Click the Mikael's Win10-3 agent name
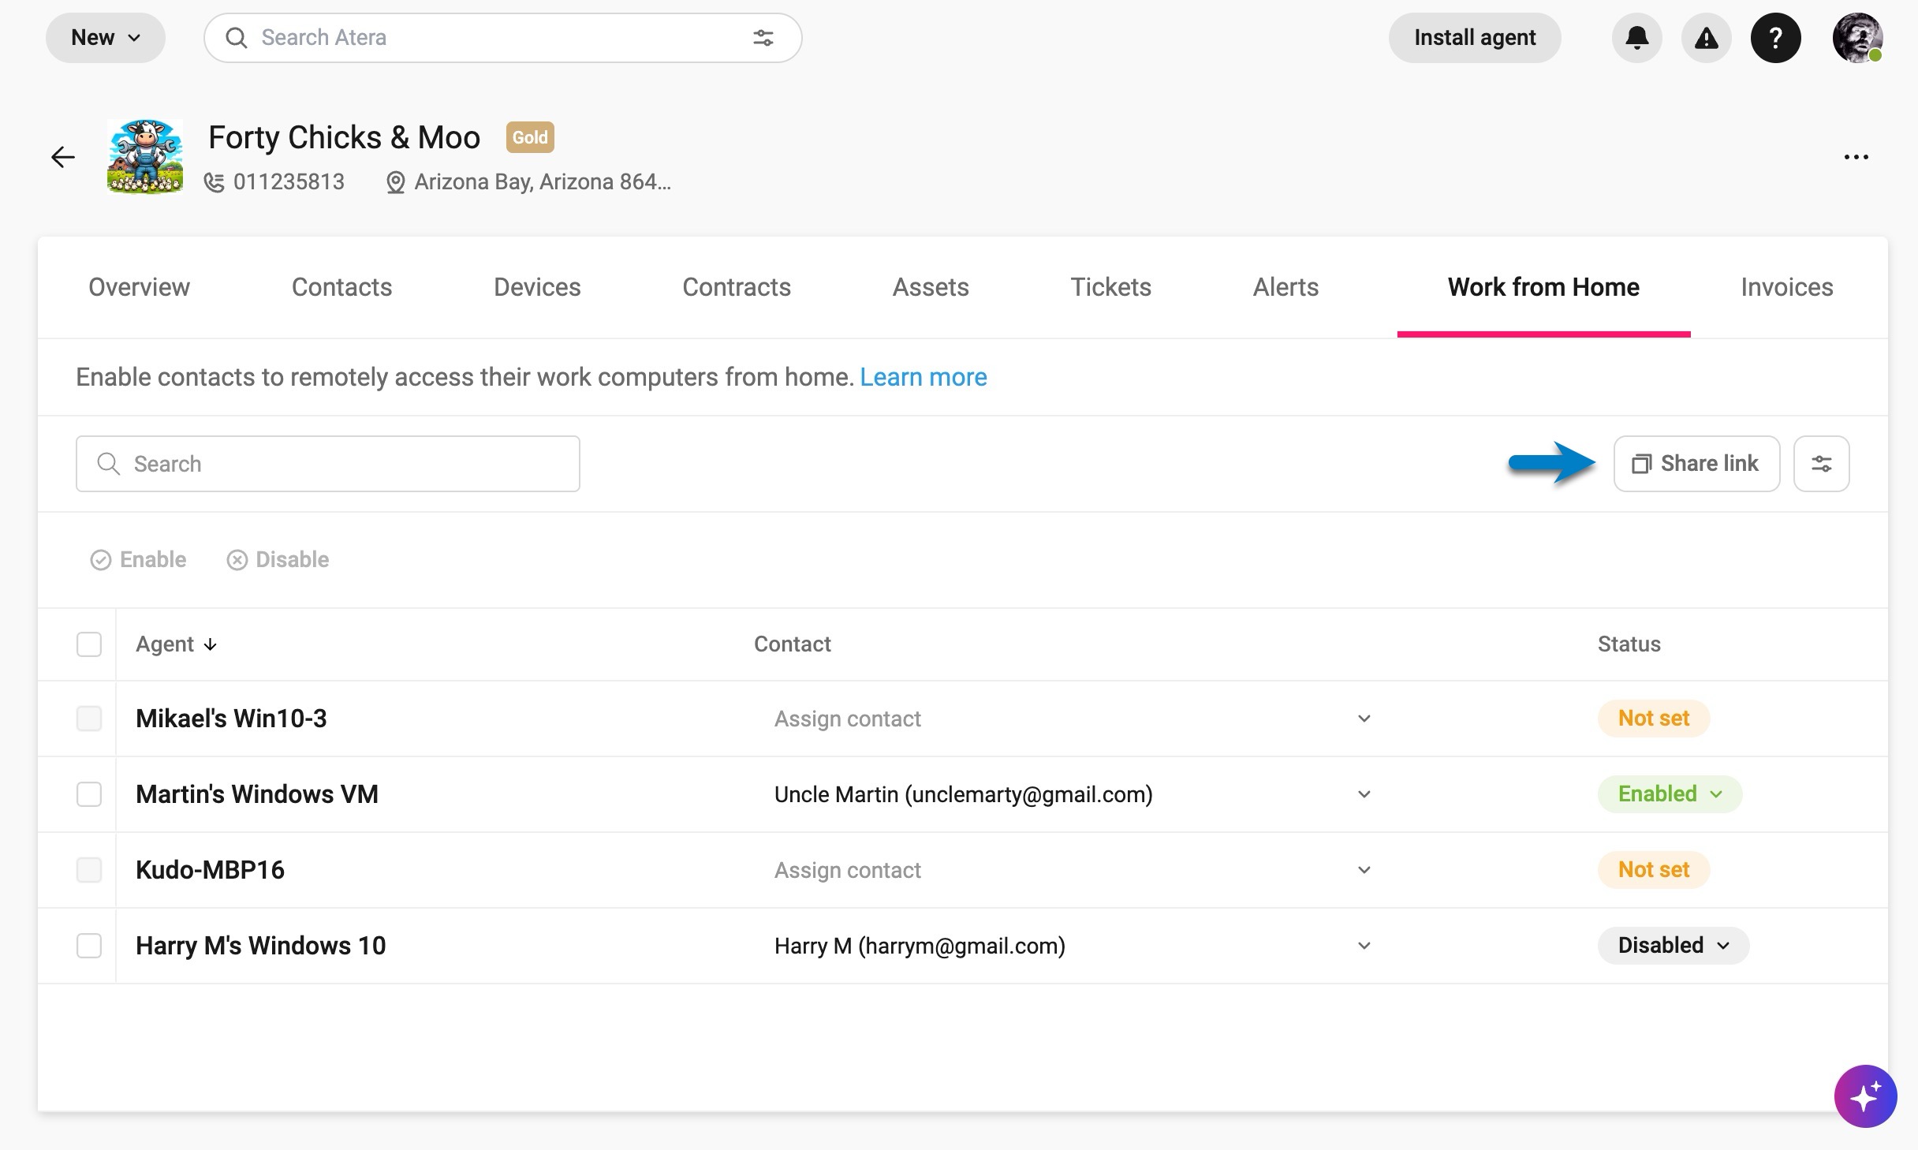 pos(231,719)
